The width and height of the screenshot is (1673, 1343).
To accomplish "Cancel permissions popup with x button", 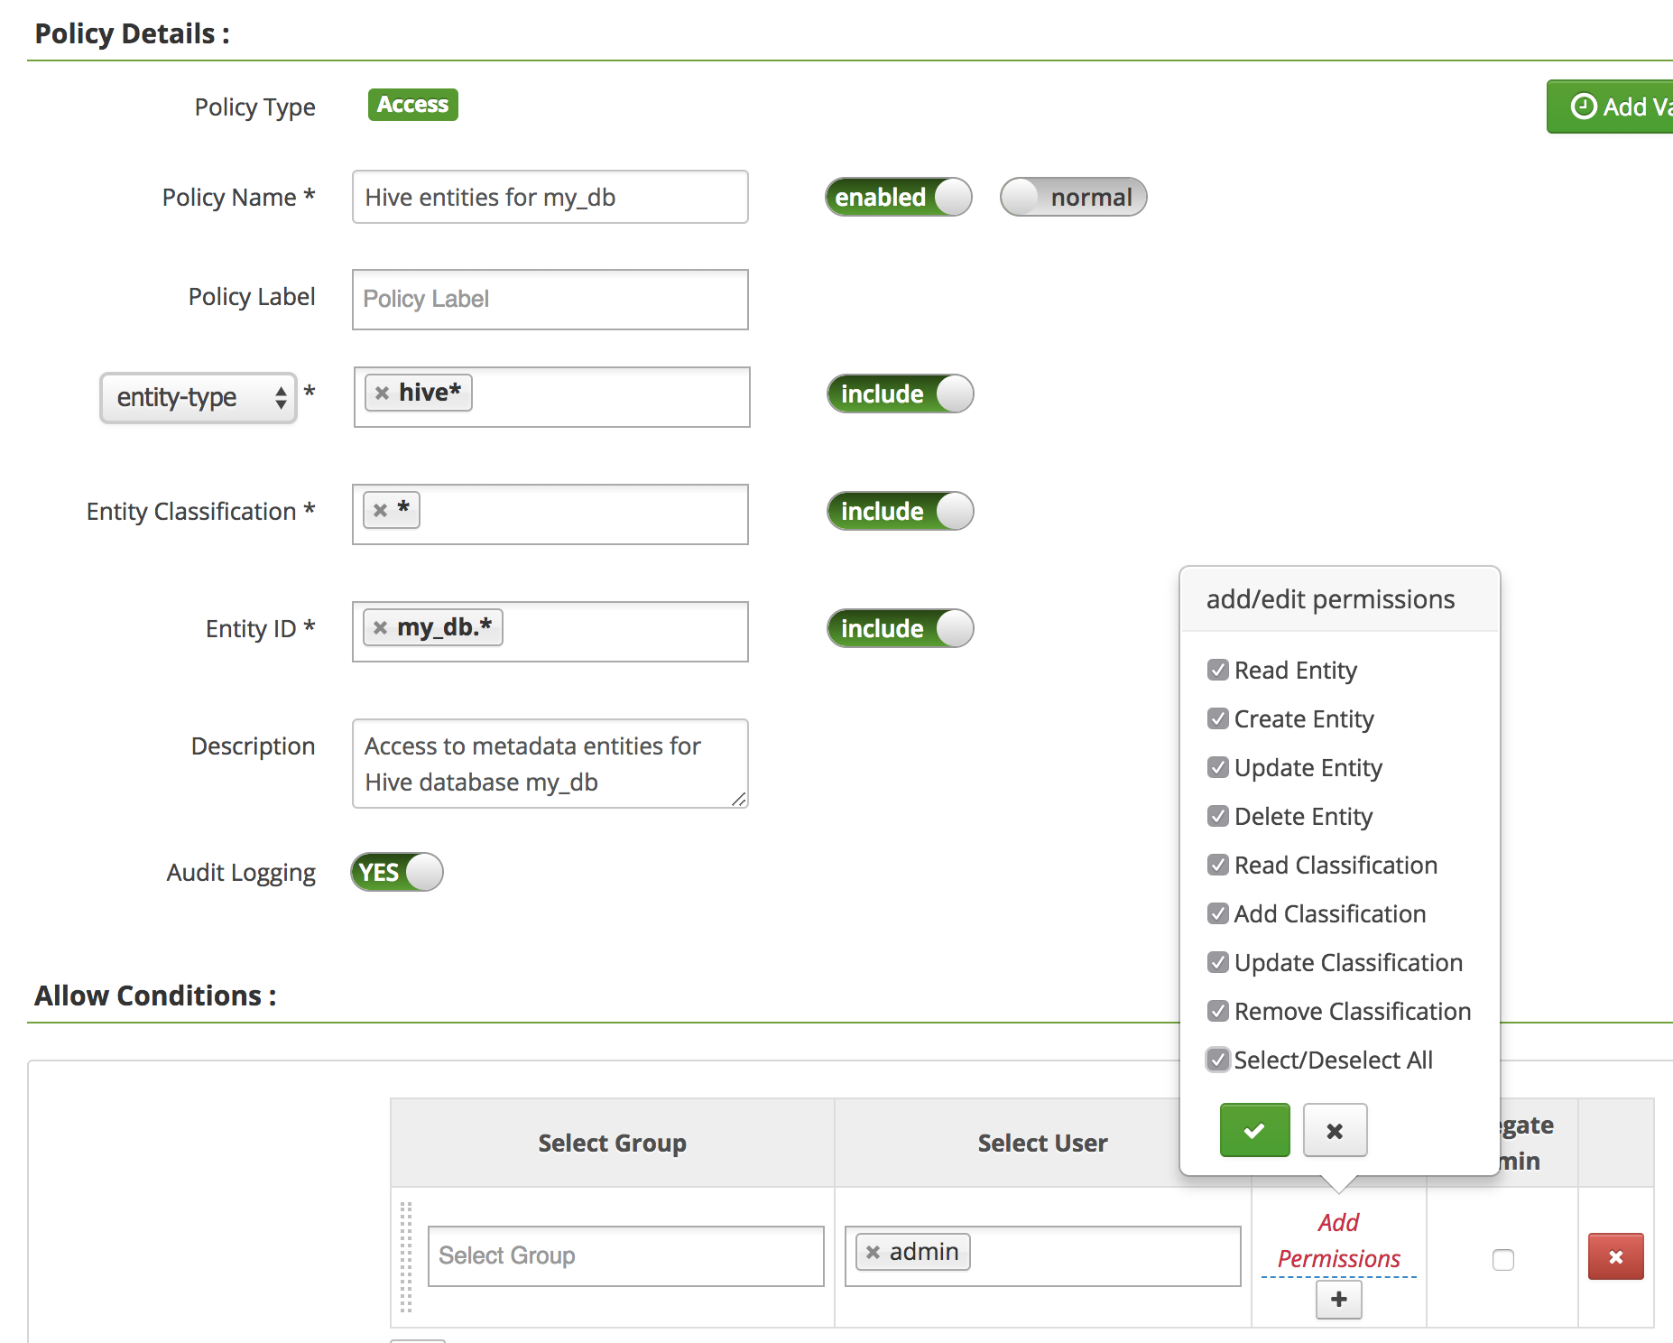I will click(1335, 1130).
